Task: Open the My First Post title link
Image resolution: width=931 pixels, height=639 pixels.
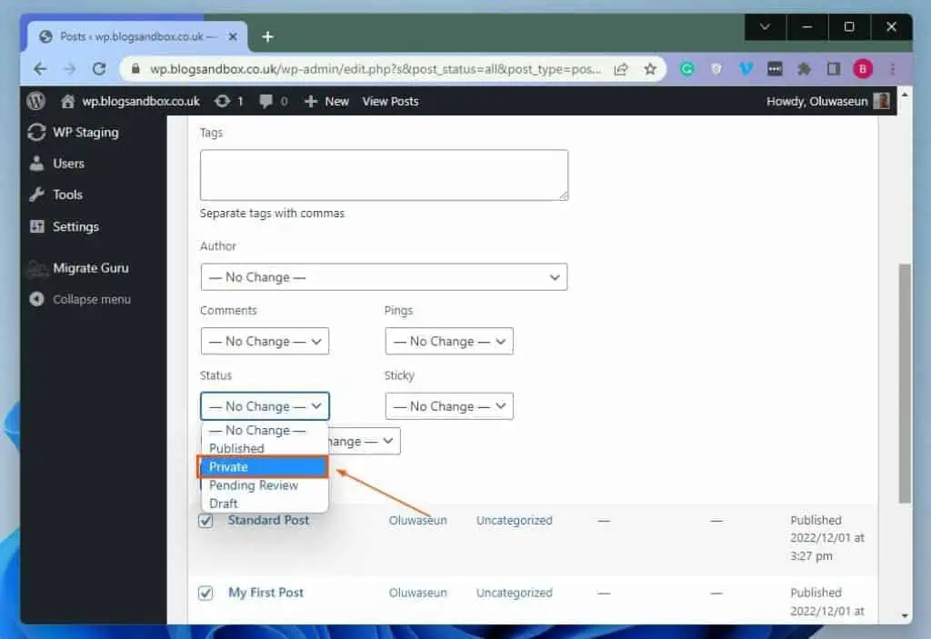Action: tap(266, 593)
